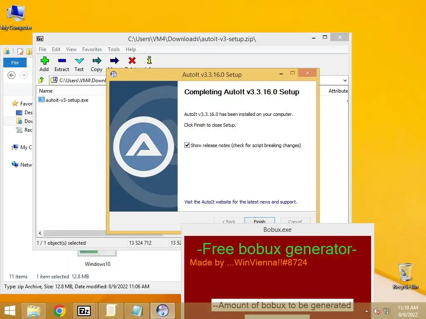Click 'Amount of bobux to be generated' label
Screen dimensions: 426x319
coord(282,305)
